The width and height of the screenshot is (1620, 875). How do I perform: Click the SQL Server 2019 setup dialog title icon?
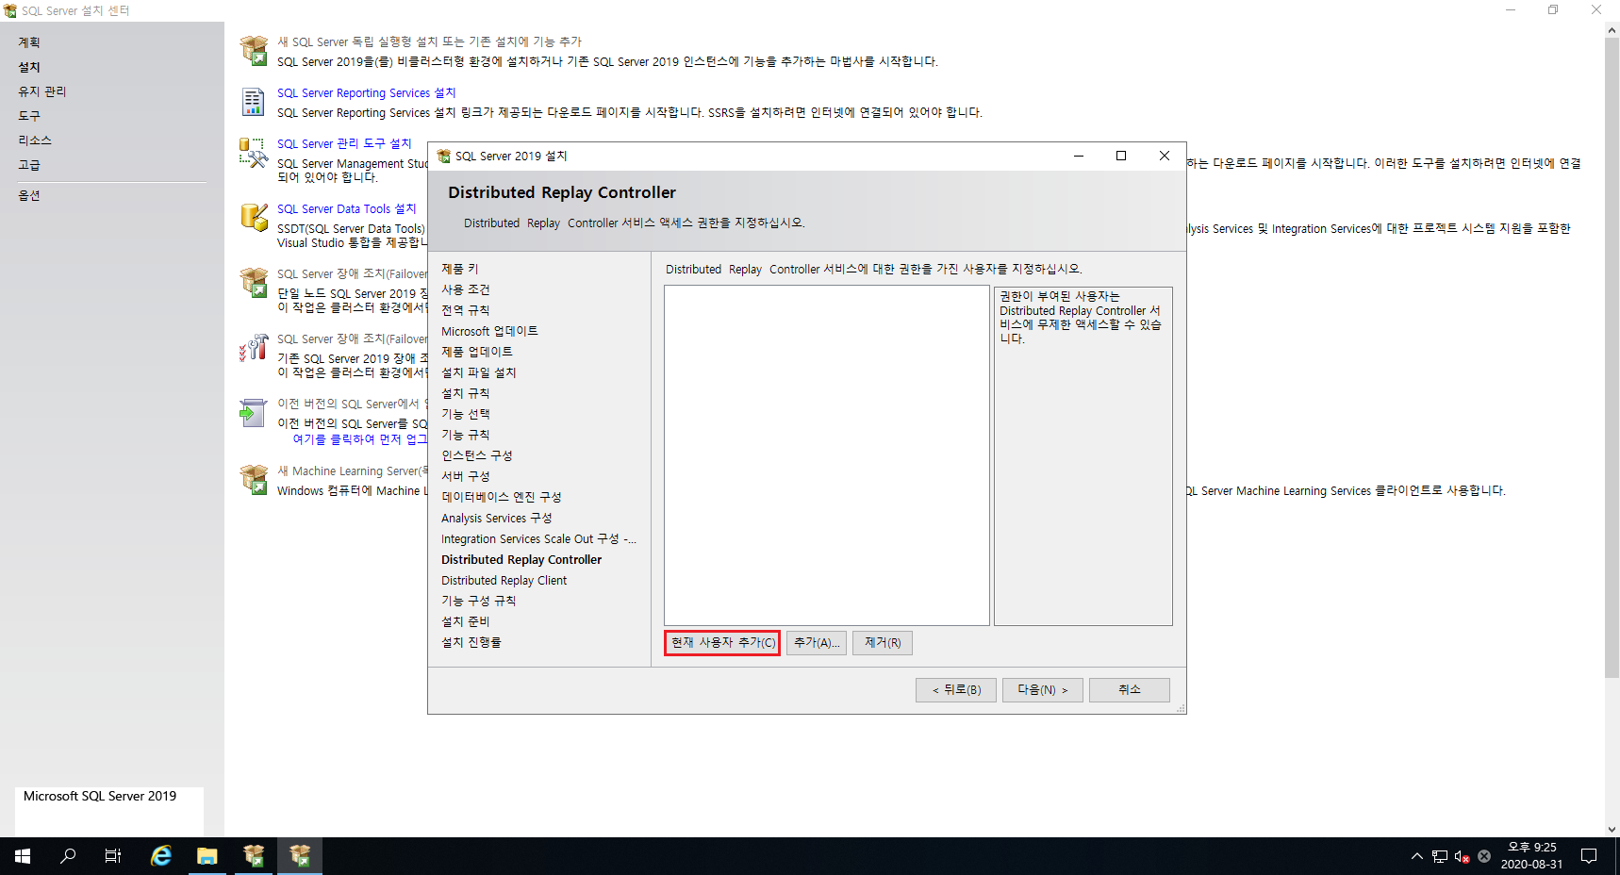click(444, 157)
